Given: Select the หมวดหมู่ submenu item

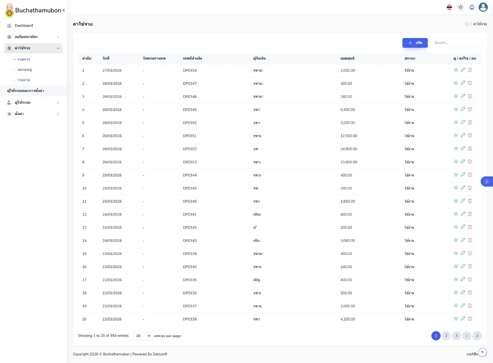Looking at the screenshot, I should click(x=24, y=70).
